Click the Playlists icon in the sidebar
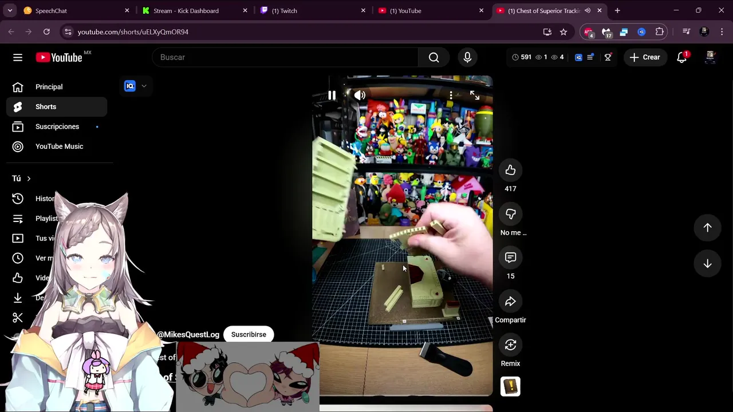The height and width of the screenshot is (412, 733). pyautogui.click(x=18, y=219)
